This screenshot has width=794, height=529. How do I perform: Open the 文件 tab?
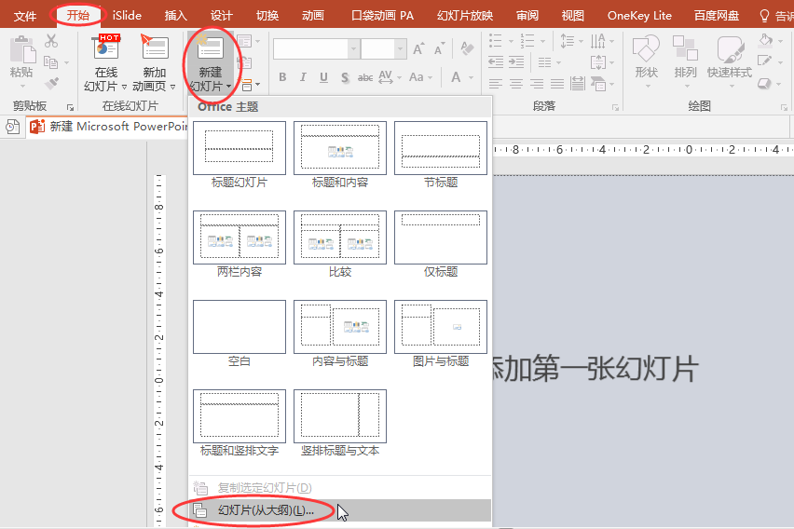click(25, 16)
